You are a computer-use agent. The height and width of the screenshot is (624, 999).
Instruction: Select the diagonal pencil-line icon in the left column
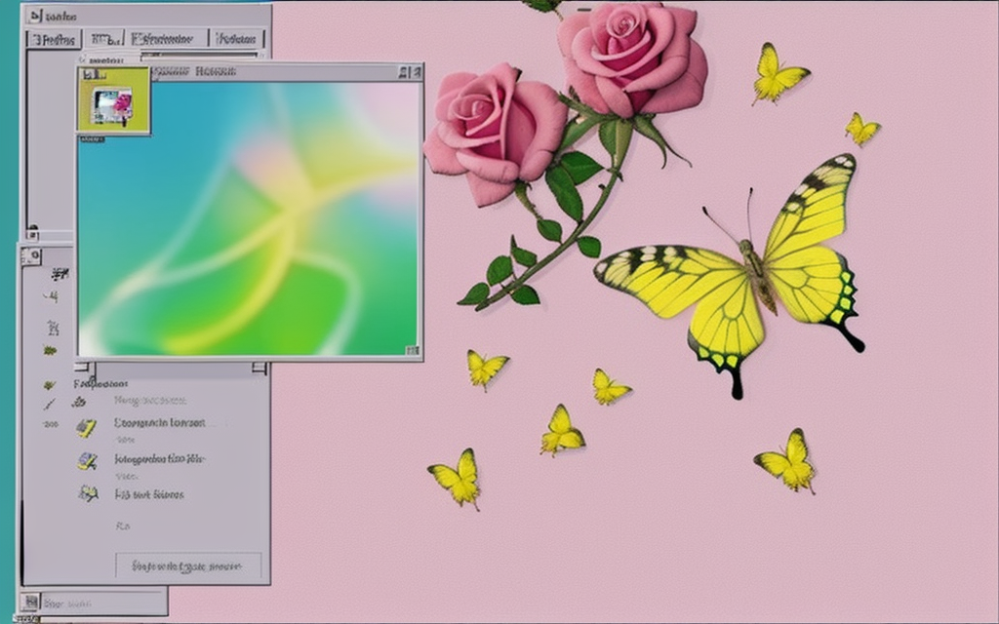click(50, 404)
